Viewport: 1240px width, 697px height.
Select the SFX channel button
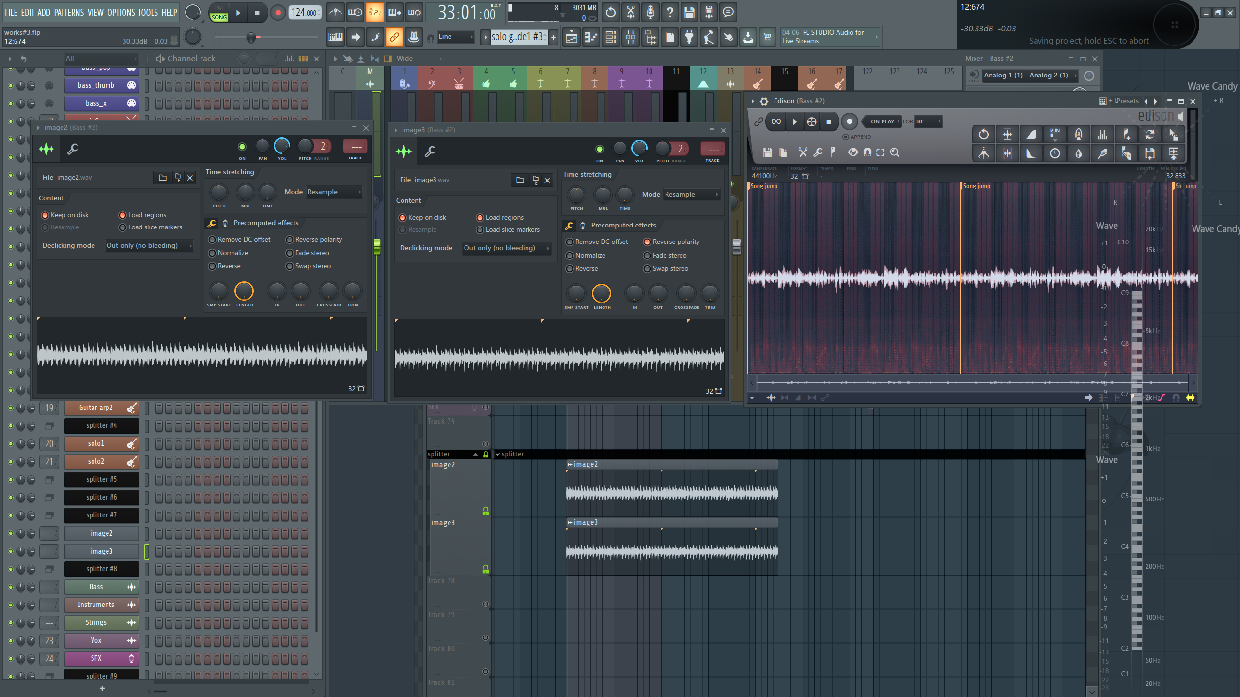coord(101,659)
